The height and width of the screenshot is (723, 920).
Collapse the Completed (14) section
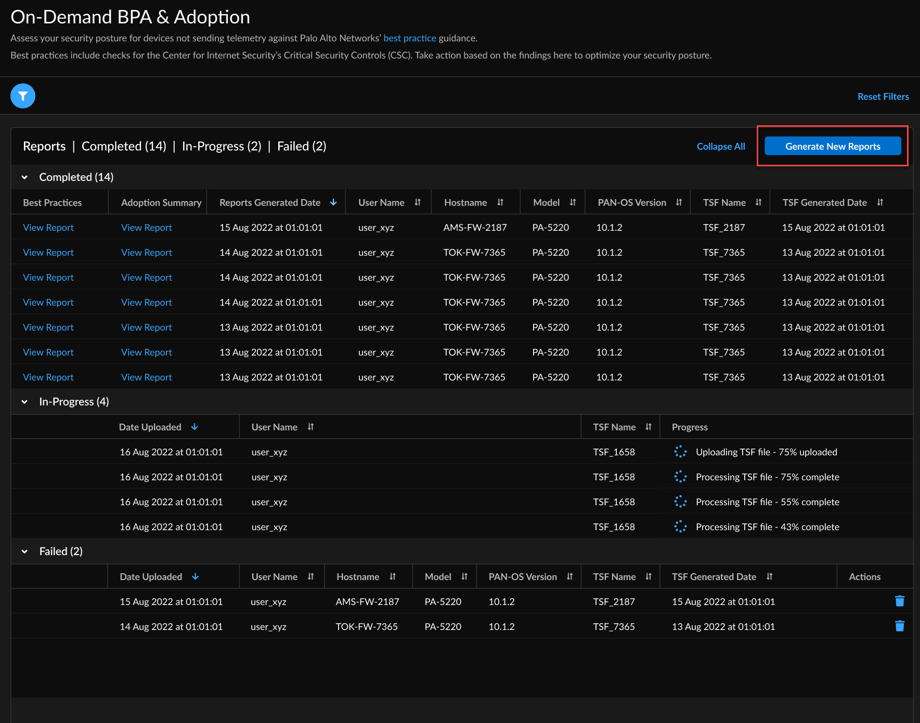(24, 177)
